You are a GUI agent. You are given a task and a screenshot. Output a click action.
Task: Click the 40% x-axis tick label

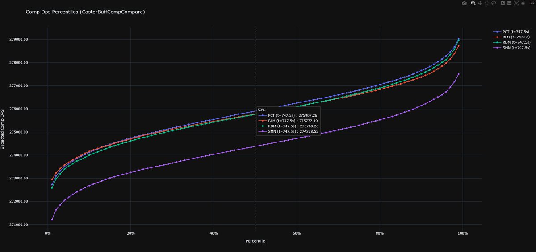tap(214, 233)
